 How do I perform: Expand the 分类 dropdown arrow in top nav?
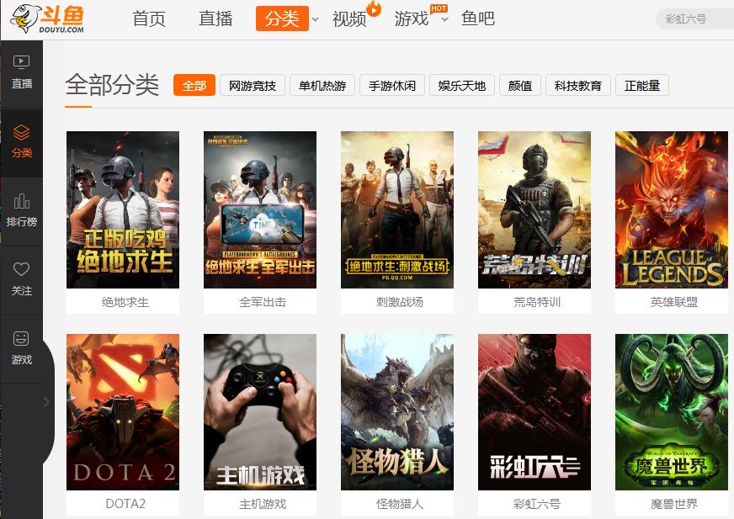pos(315,19)
